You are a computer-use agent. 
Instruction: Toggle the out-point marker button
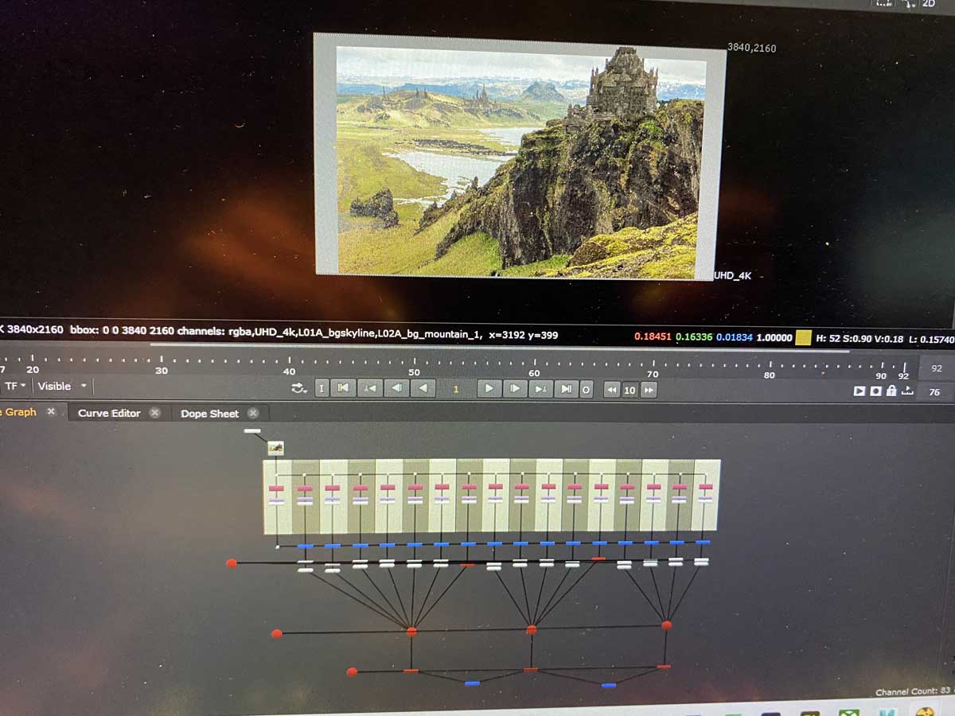pos(586,389)
